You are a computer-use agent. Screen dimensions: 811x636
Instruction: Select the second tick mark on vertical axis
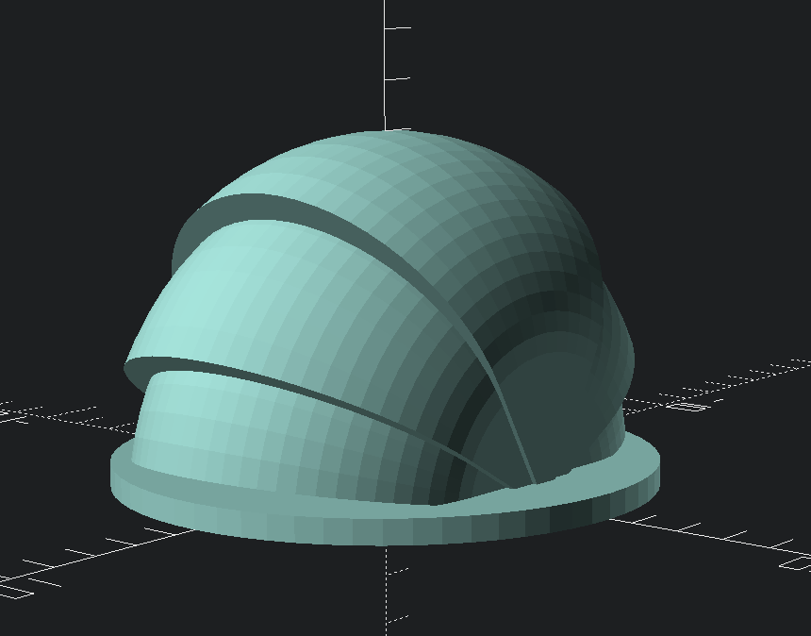[398, 78]
